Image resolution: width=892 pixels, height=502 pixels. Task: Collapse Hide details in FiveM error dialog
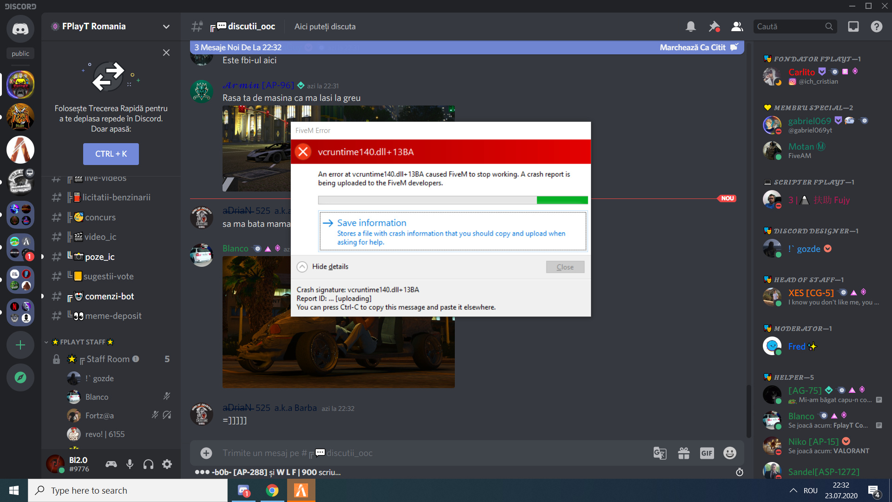(322, 266)
